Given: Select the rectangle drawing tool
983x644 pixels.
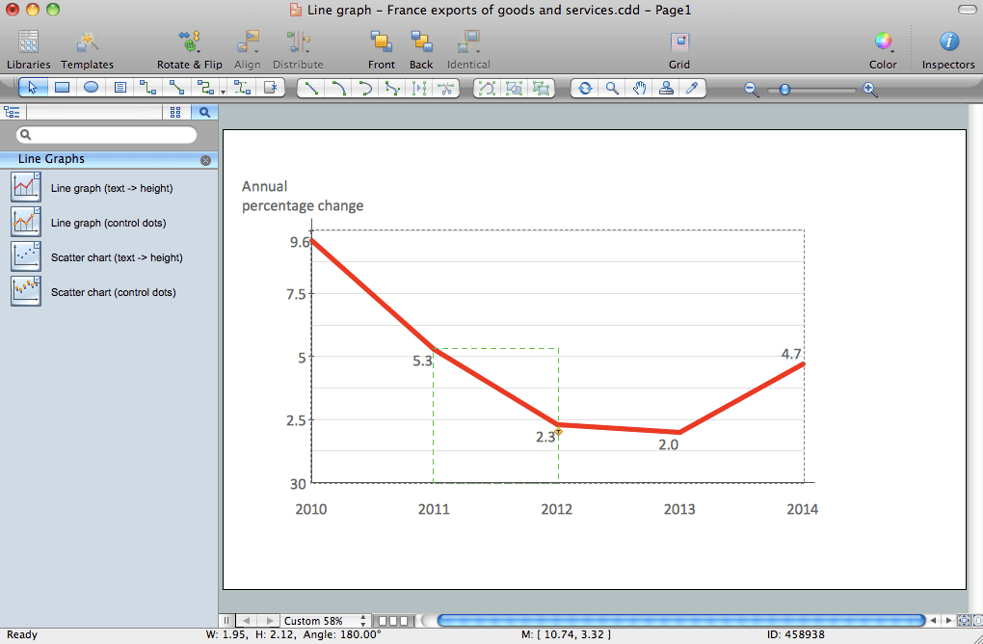Looking at the screenshot, I should pyautogui.click(x=62, y=88).
